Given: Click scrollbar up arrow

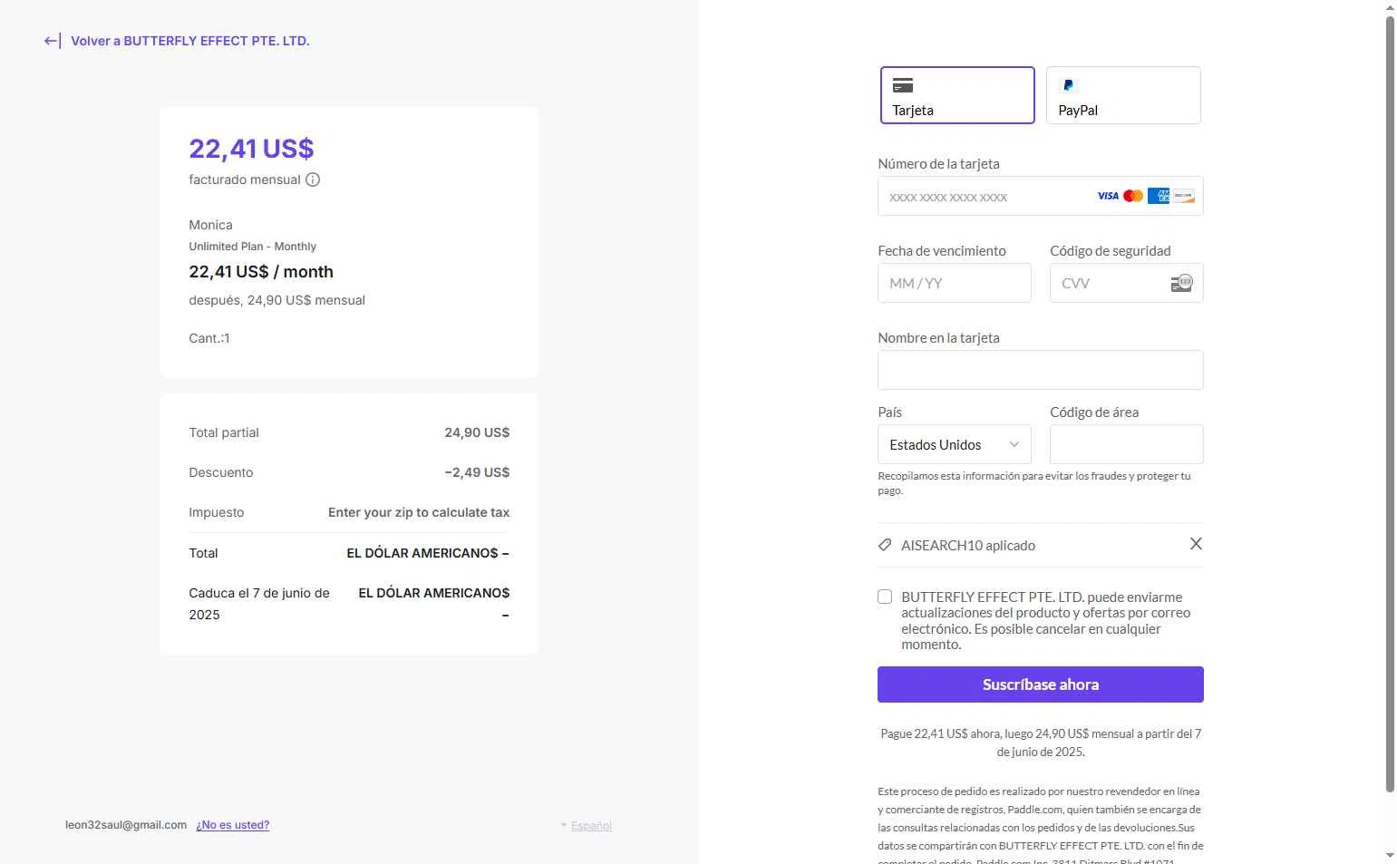Looking at the screenshot, I should tap(1390, 7).
